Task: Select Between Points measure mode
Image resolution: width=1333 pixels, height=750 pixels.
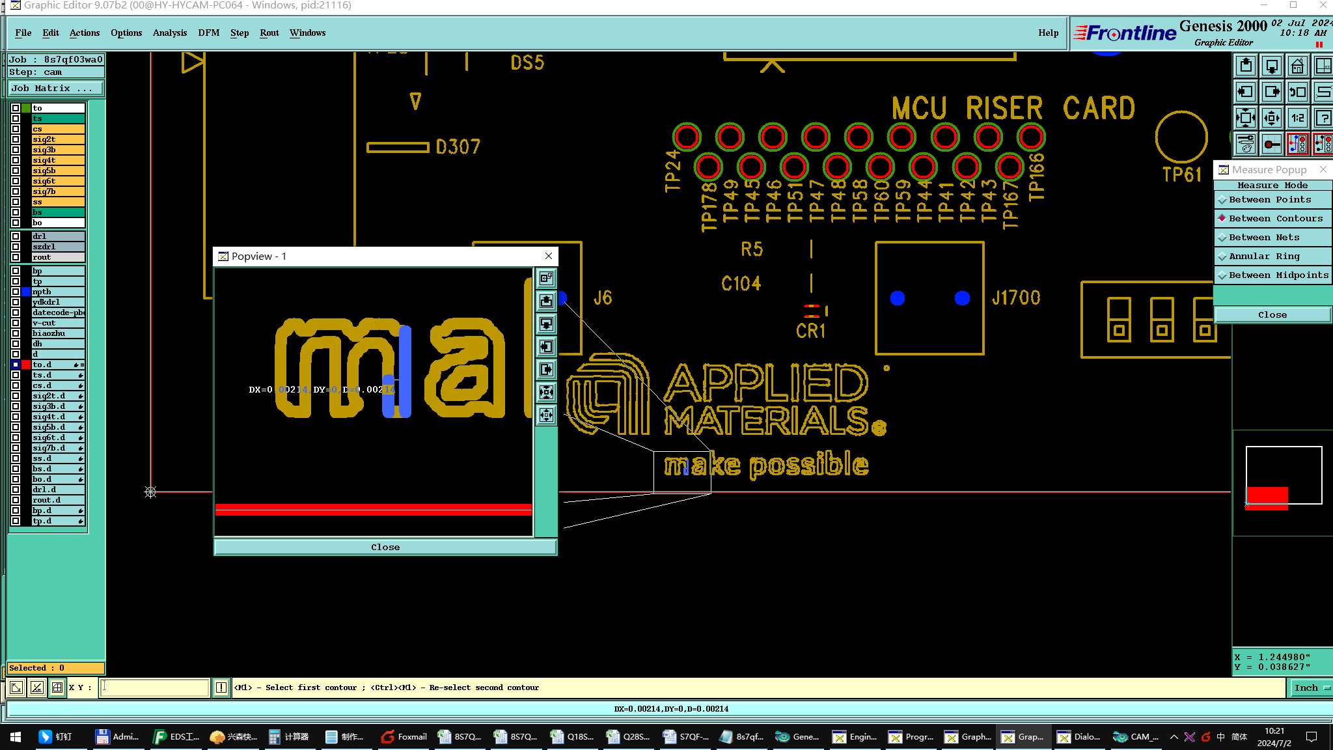Action: 1269,200
